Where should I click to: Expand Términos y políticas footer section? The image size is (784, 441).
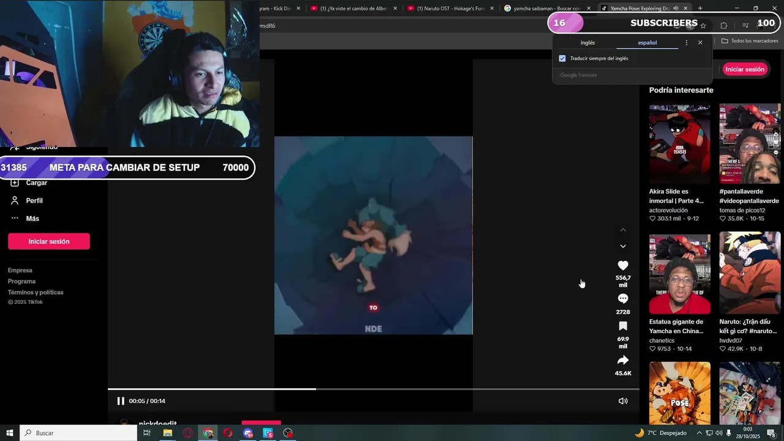[36, 292]
